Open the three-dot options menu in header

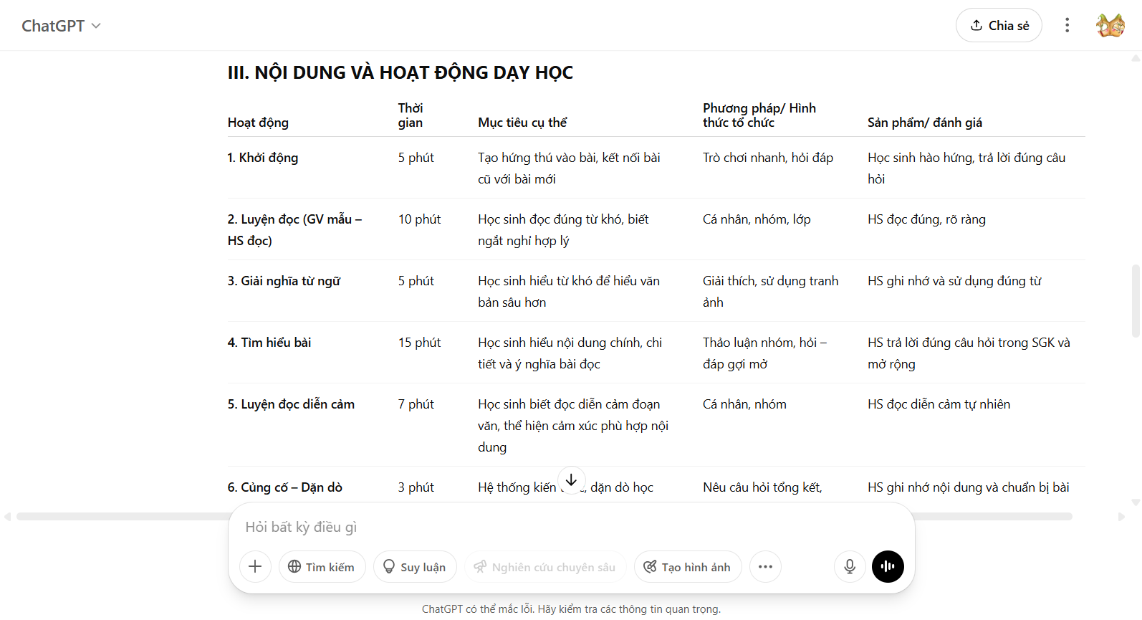(x=1067, y=26)
